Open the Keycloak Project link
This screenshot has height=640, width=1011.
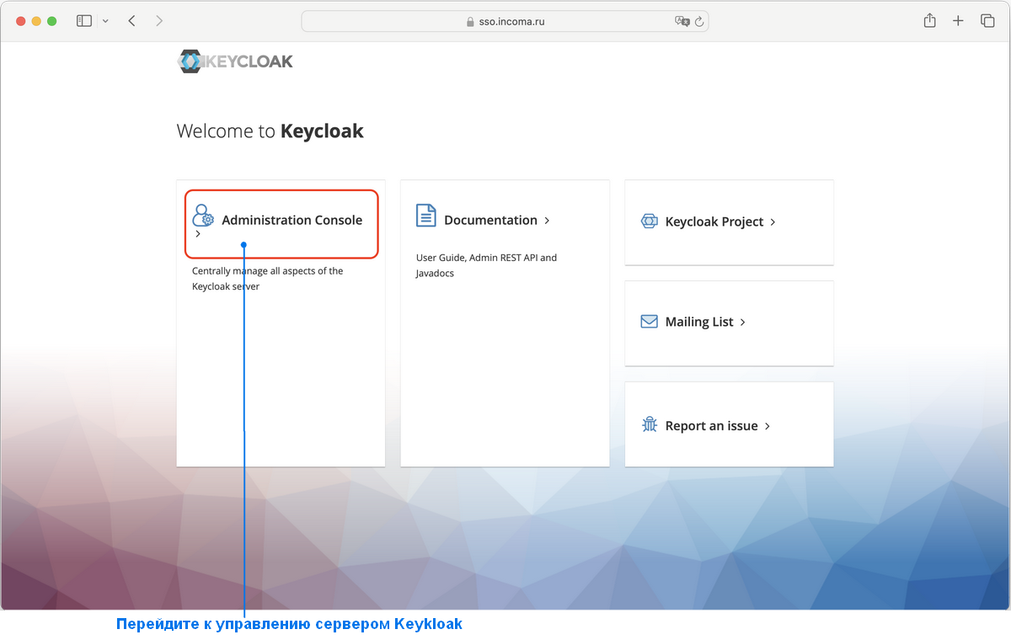(x=714, y=221)
